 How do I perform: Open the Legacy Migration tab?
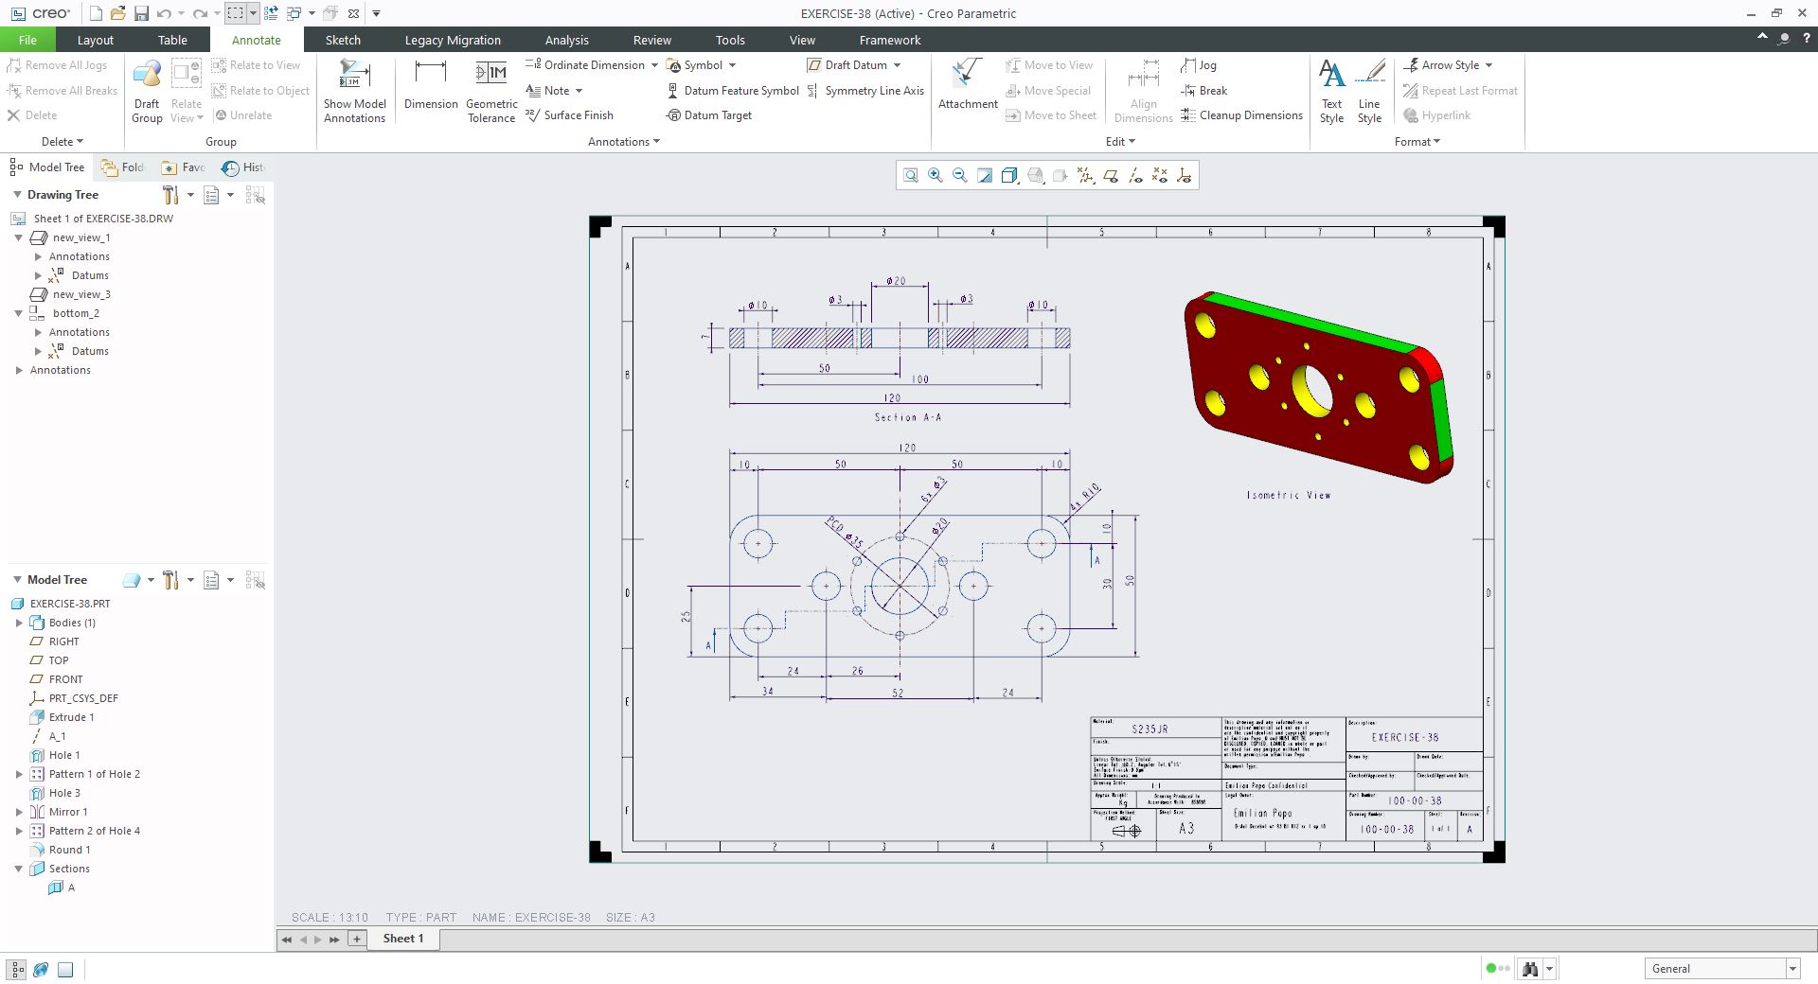[453, 40]
